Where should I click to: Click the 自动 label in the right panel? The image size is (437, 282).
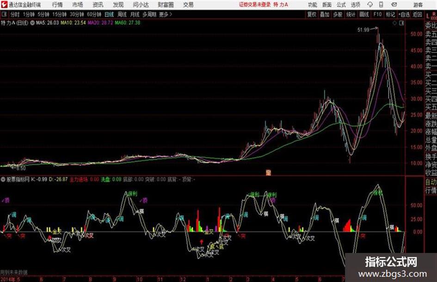pos(431,182)
